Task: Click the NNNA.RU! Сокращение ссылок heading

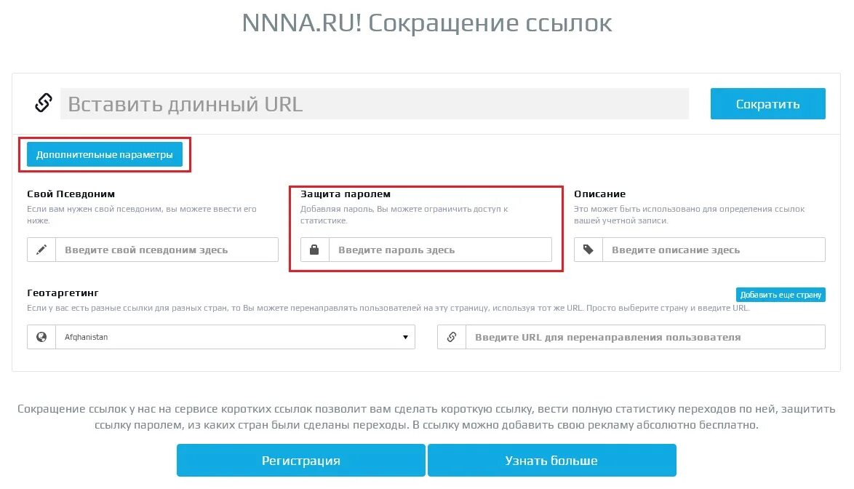Action: click(x=427, y=23)
